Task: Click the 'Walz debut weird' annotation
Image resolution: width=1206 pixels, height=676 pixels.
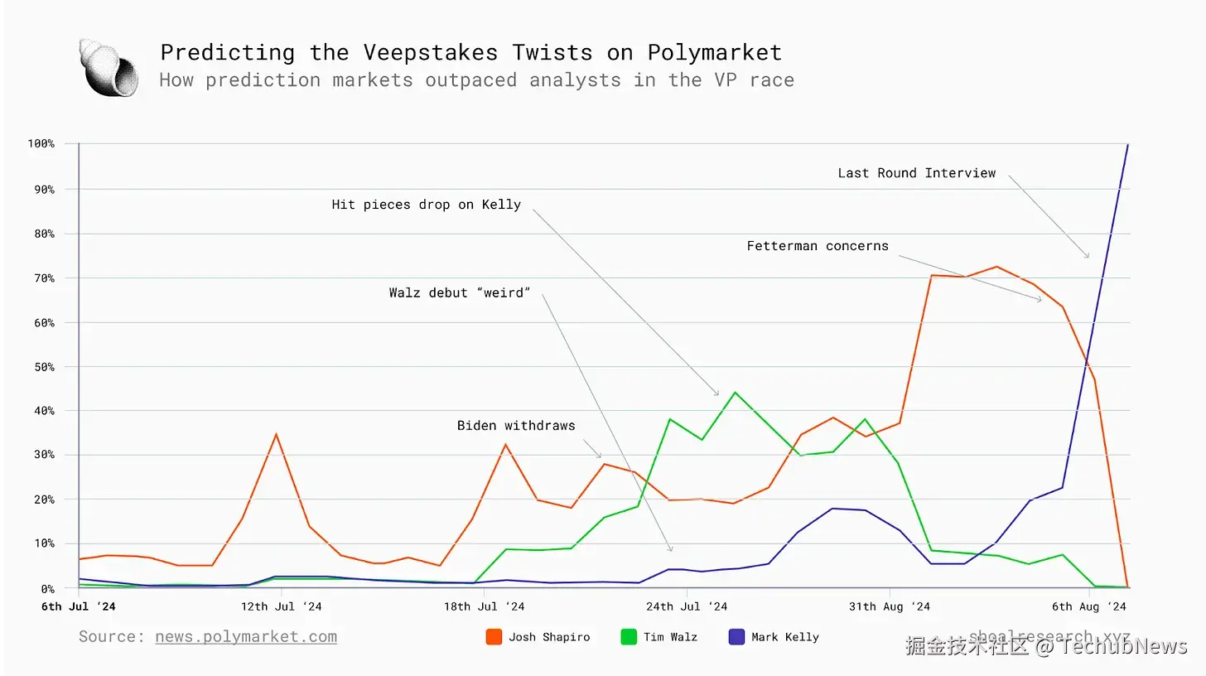Action: (x=460, y=292)
